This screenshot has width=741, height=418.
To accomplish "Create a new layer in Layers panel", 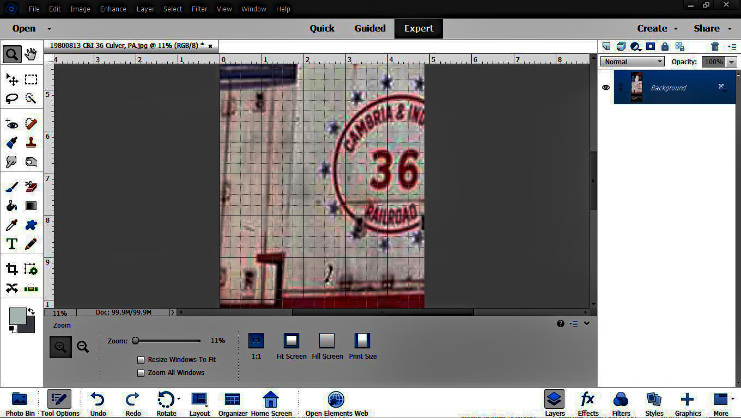I will click(606, 47).
